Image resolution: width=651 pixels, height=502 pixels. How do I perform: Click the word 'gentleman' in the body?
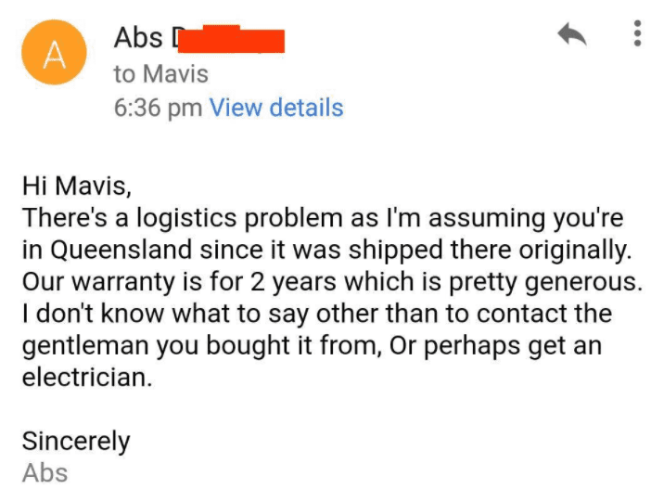point(85,346)
